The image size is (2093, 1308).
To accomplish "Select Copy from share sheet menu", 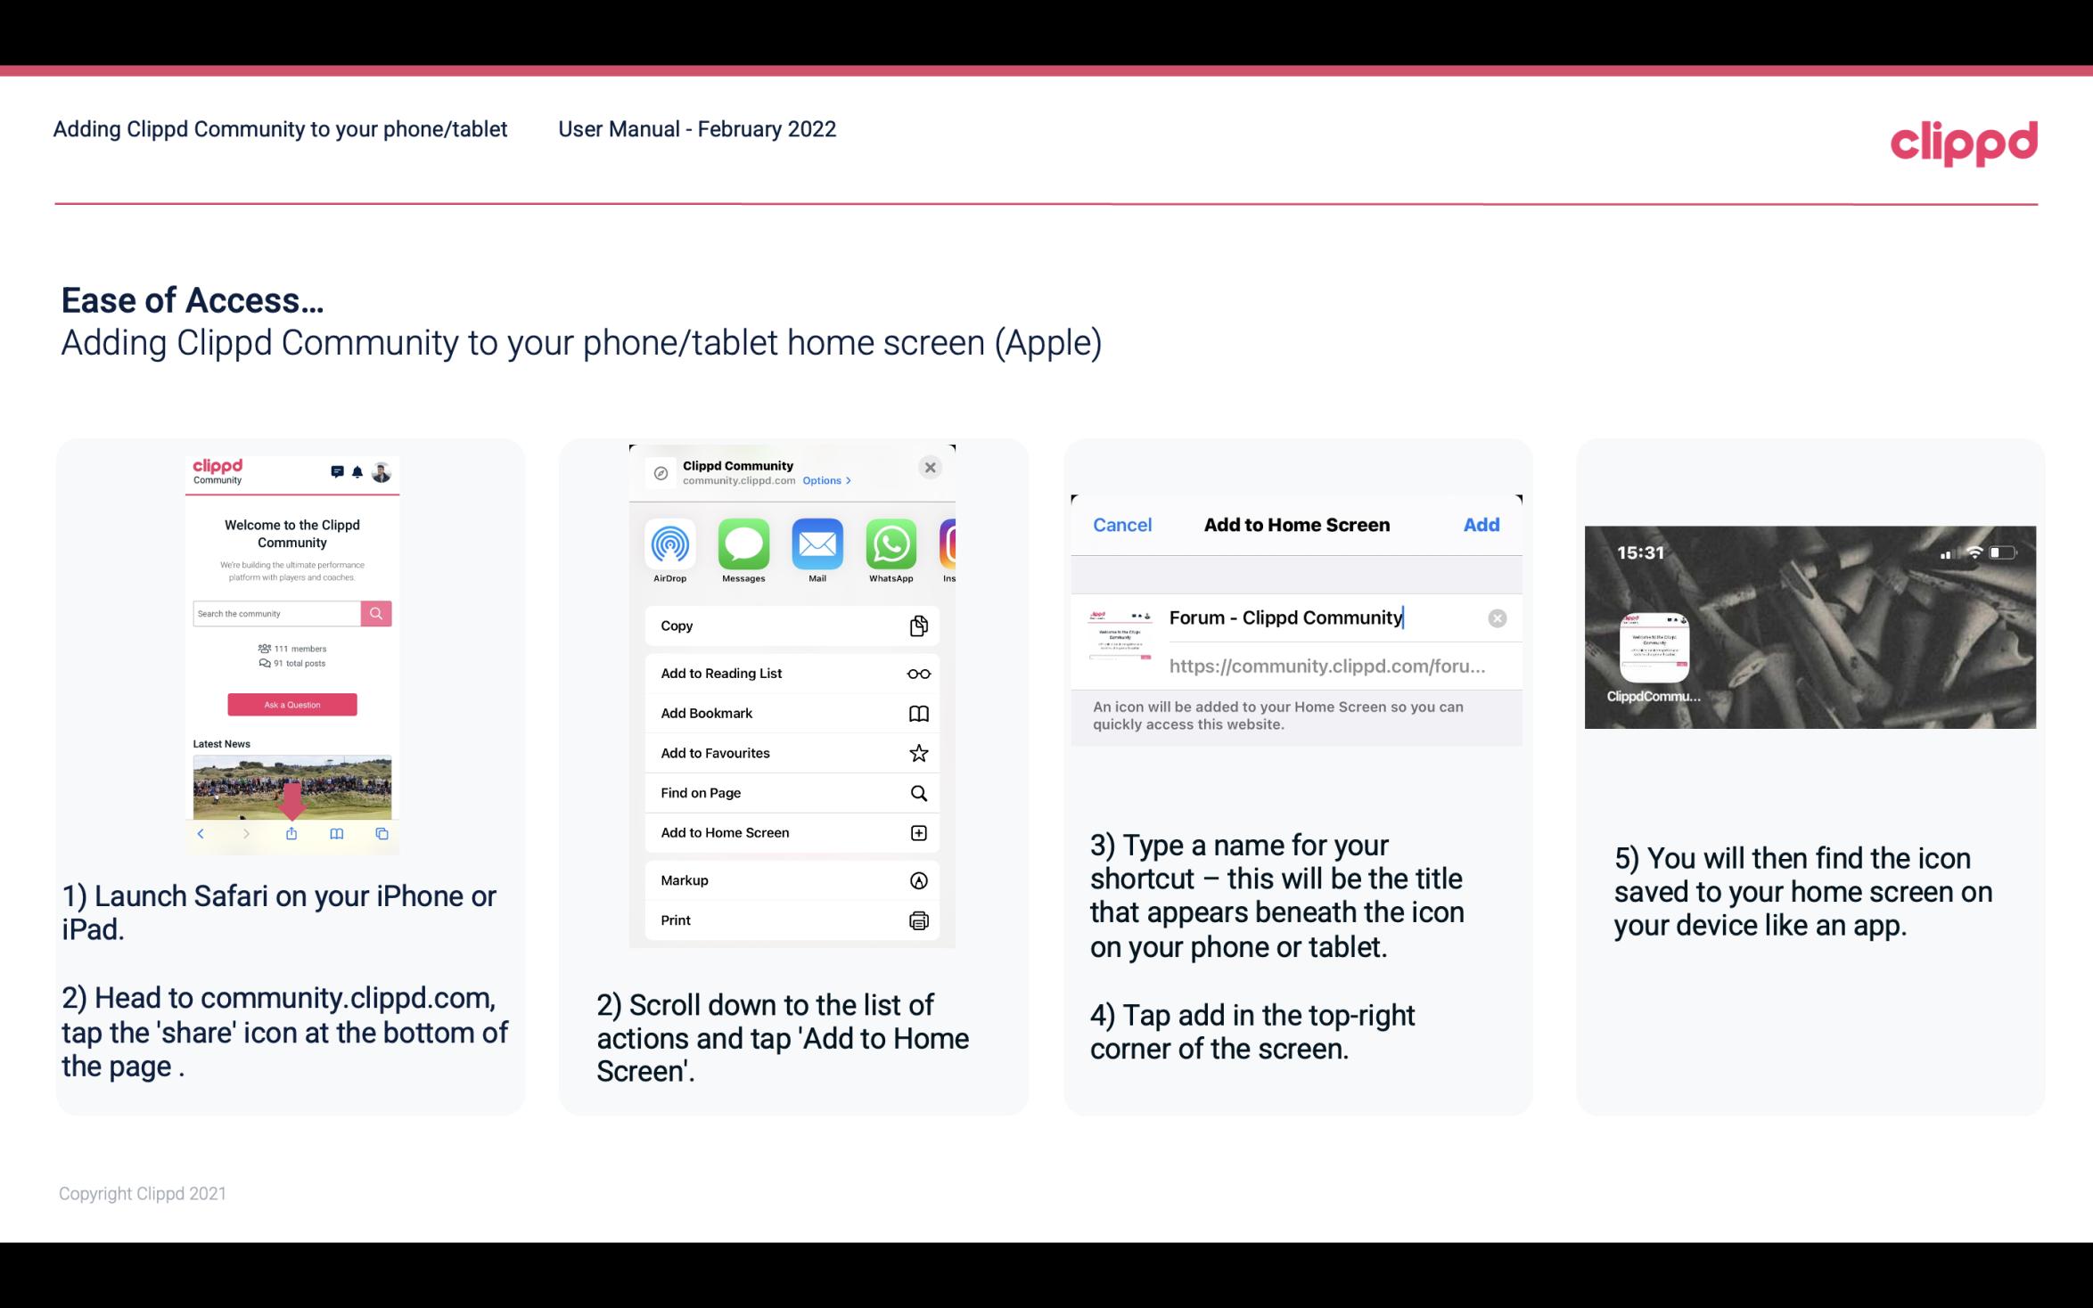I will coord(790,624).
